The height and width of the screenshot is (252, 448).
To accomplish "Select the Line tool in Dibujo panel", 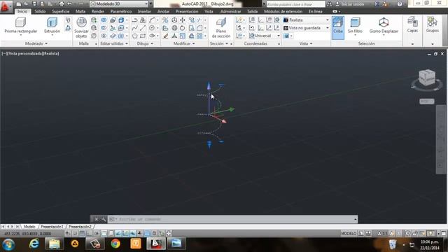I will coord(143,28).
